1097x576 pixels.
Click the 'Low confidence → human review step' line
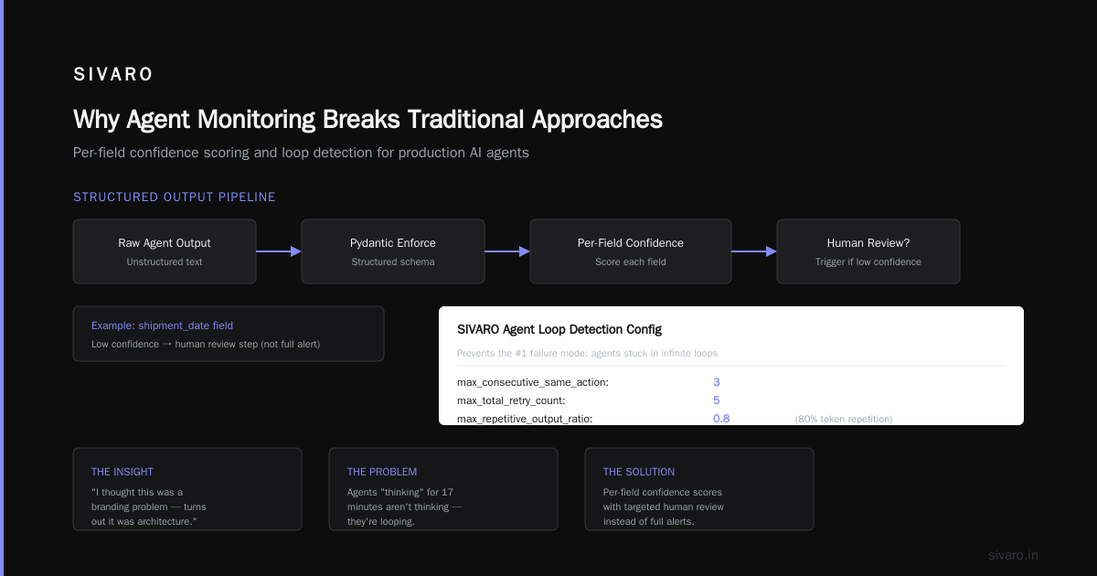click(x=206, y=345)
